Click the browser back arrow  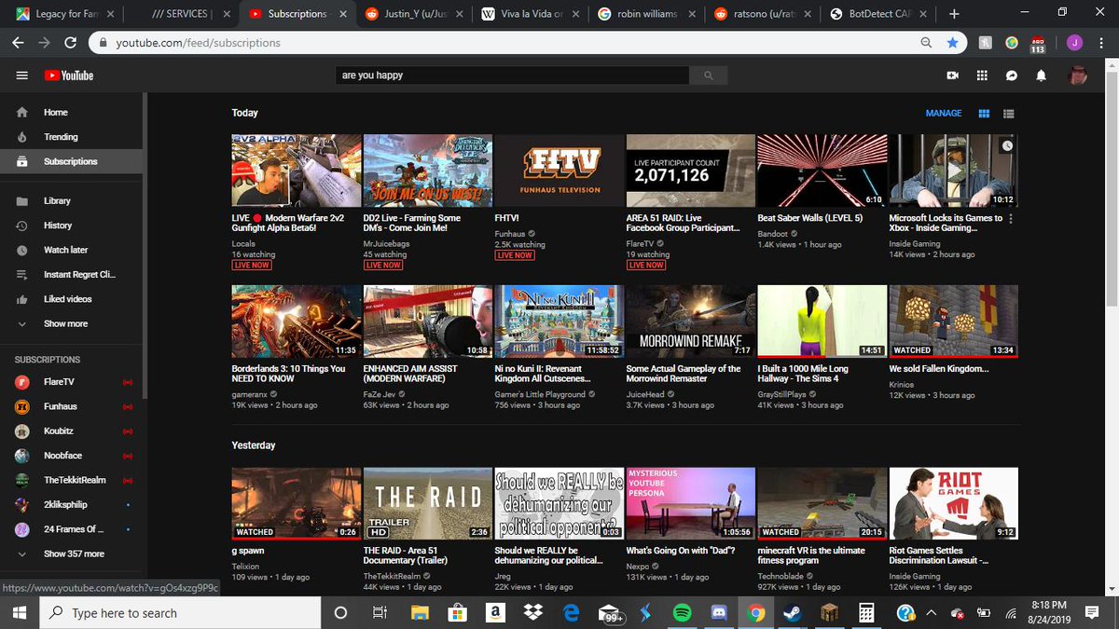click(20, 43)
